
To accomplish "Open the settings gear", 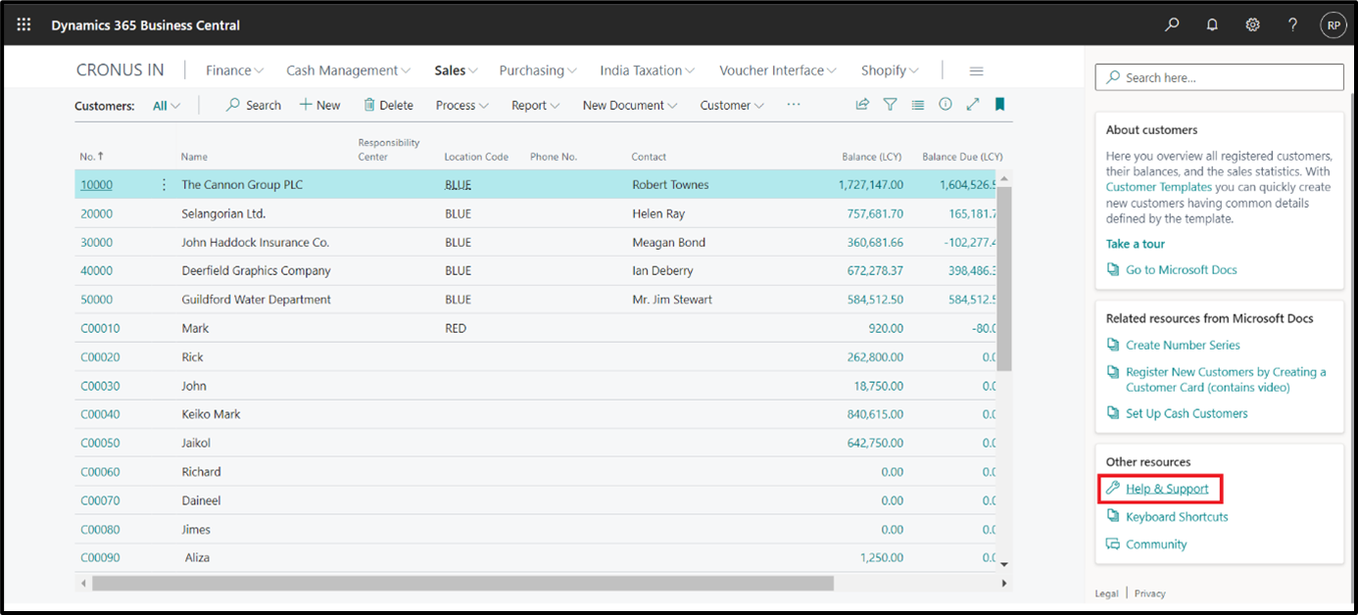I will (1252, 25).
